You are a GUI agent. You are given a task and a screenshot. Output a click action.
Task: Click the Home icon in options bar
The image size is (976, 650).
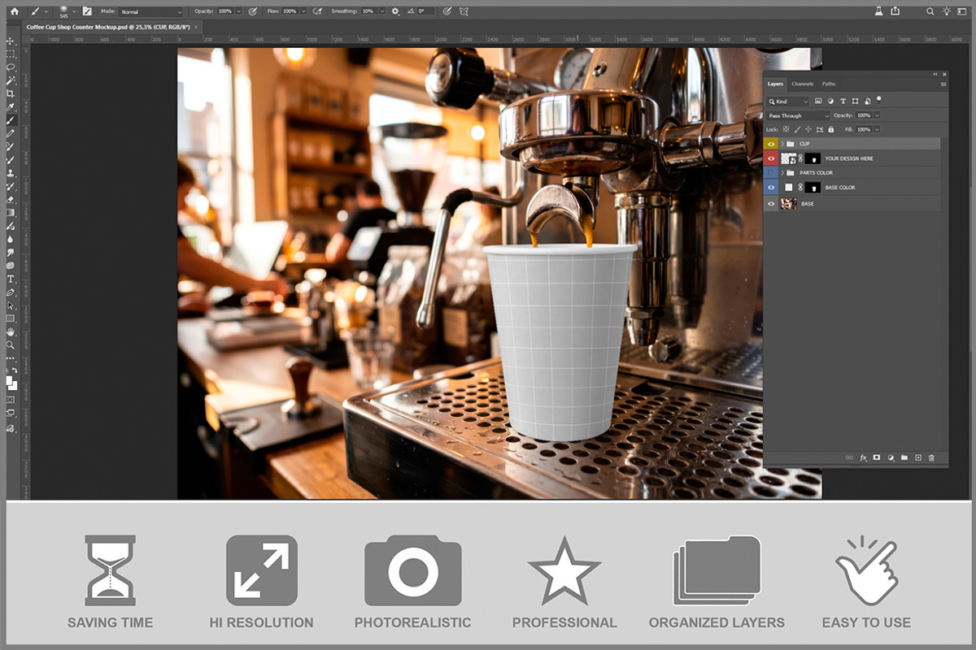coord(14,11)
